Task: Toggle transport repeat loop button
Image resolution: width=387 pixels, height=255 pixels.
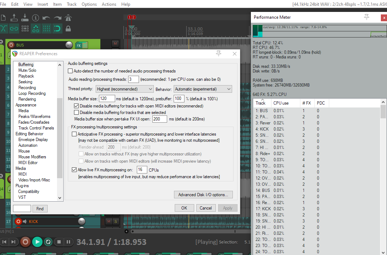Action: [x=48, y=242]
